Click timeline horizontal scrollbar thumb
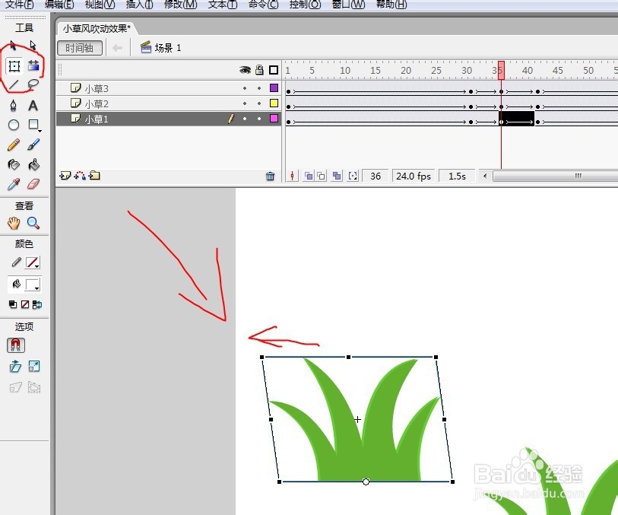The image size is (618, 515). [556, 176]
